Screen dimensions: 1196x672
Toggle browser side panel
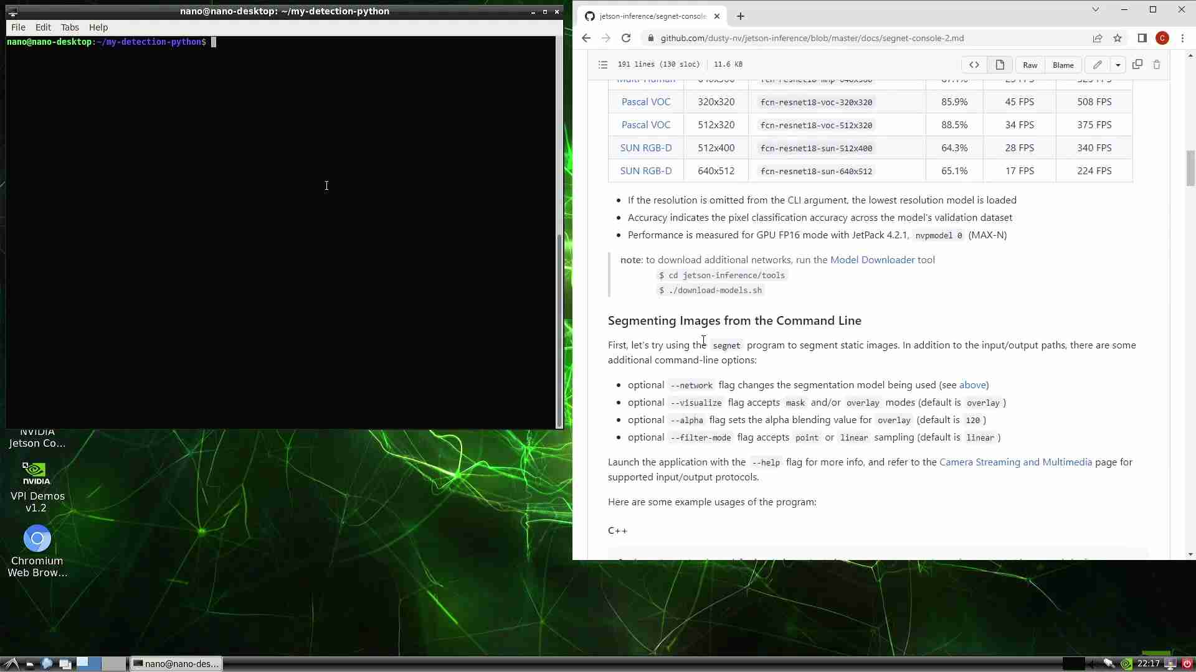[x=1142, y=38]
